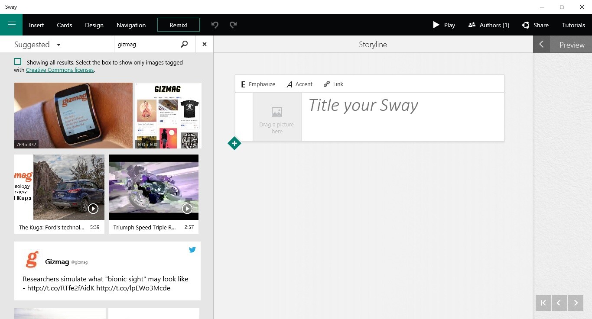Redo the last change
Image resolution: width=592 pixels, height=319 pixels.
(234, 25)
